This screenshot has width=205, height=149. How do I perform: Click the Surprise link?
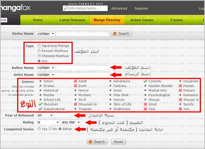[x=141, y=9]
